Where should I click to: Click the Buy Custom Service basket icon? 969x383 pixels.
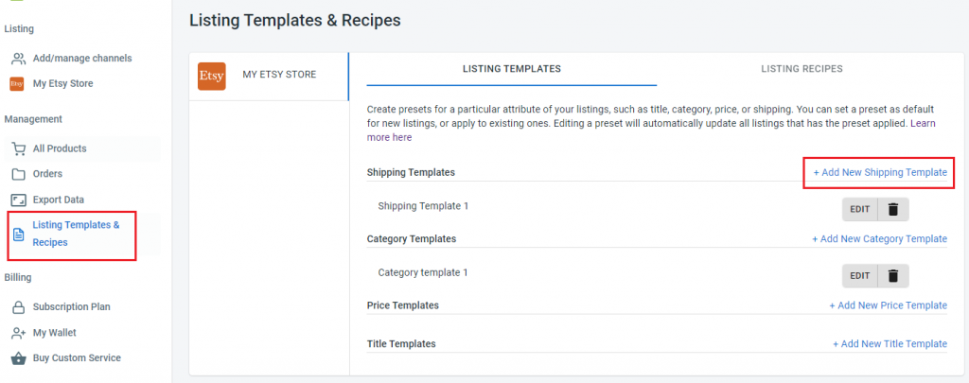pyautogui.click(x=18, y=358)
